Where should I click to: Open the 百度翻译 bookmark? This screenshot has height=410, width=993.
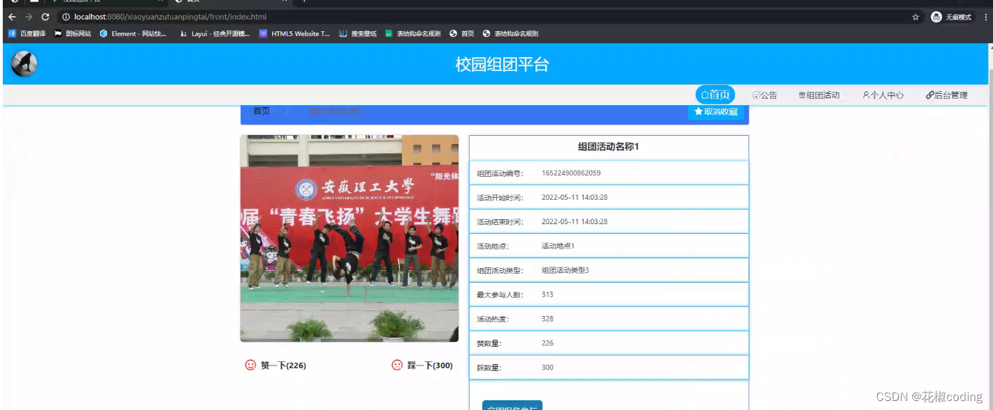[x=26, y=33]
